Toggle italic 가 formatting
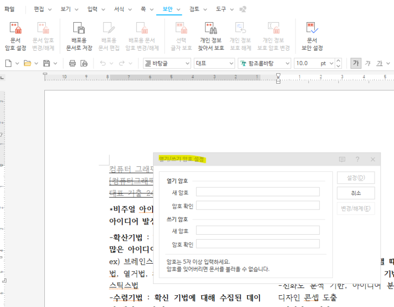 click(367, 63)
